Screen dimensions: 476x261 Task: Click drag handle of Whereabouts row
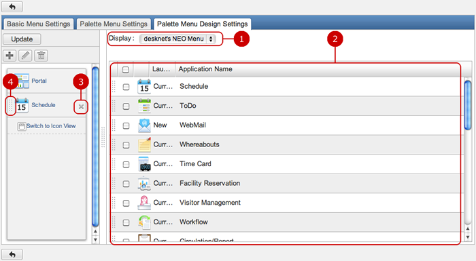[x=114, y=144]
